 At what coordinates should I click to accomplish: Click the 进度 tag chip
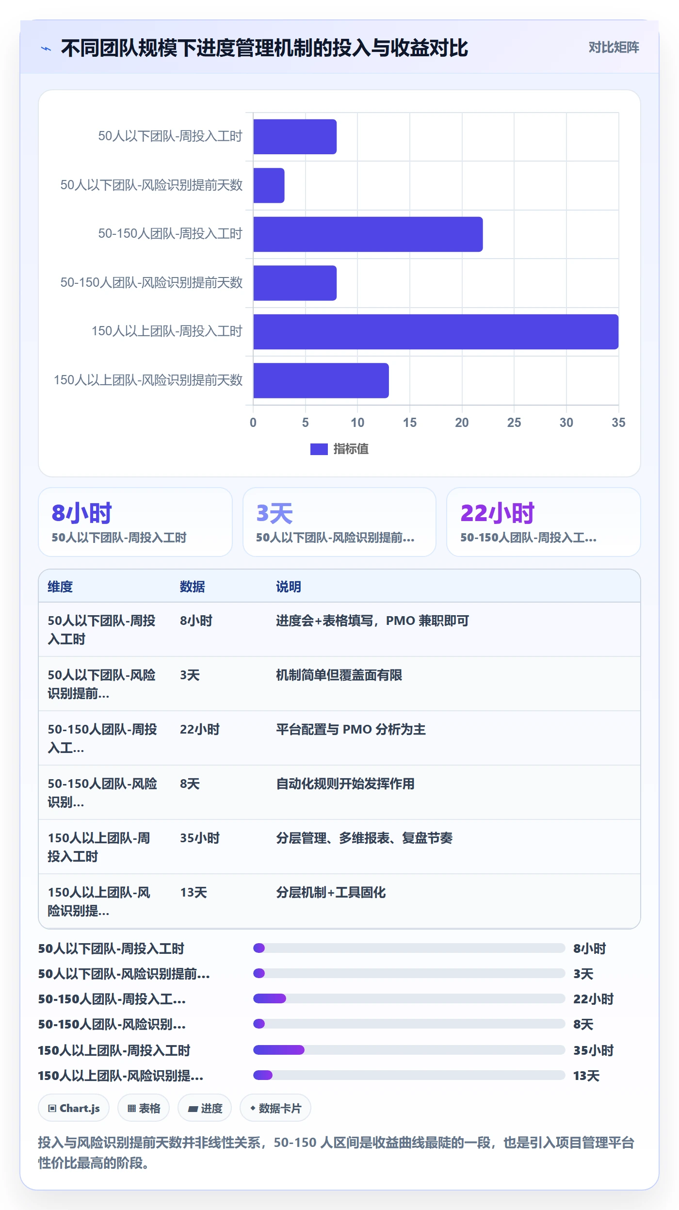(205, 1108)
